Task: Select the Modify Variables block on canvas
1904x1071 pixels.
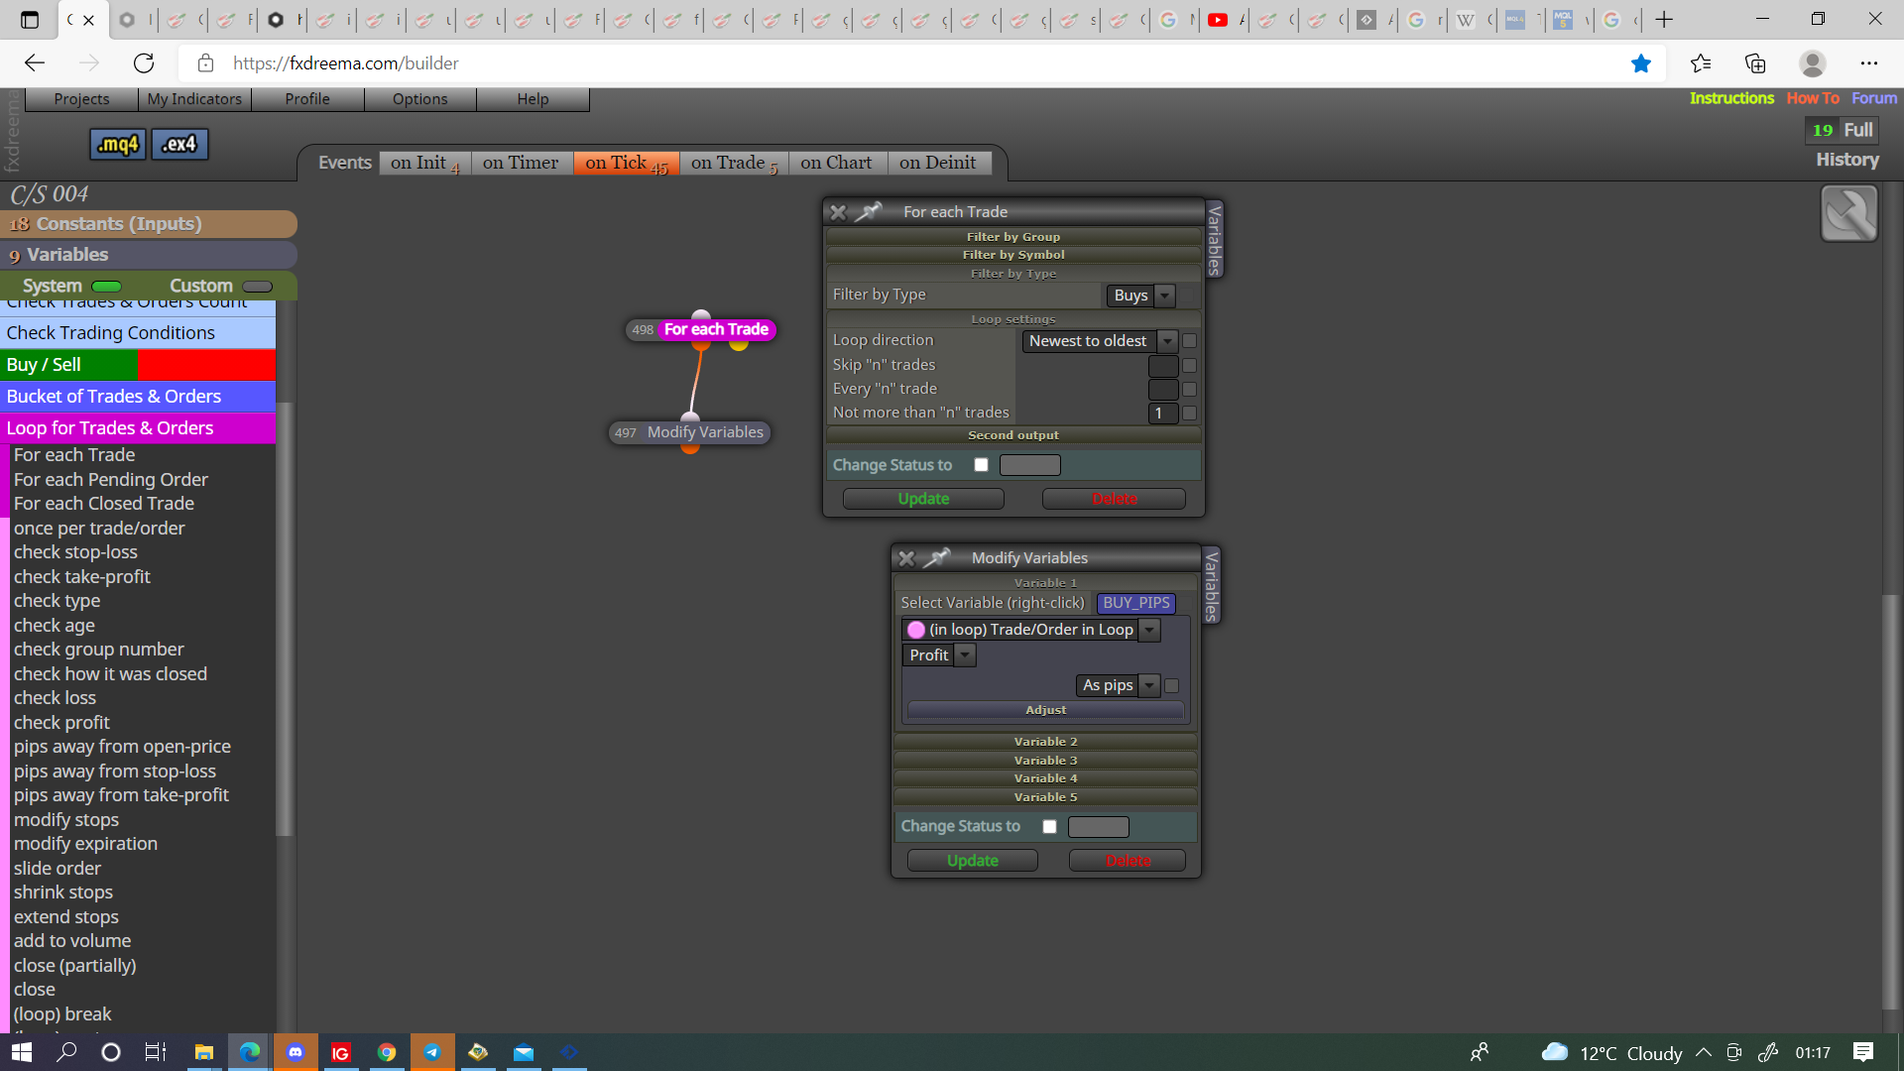Action: (690, 432)
